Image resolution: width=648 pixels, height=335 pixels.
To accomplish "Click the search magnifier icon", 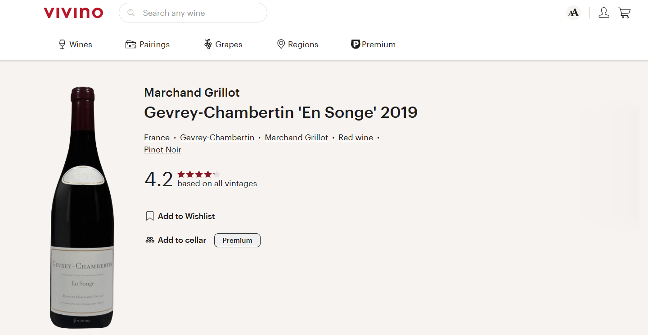I will point(131,13).
